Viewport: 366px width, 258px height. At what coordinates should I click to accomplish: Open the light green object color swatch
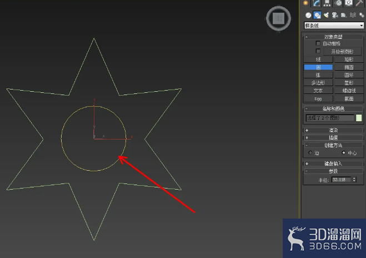359,118
